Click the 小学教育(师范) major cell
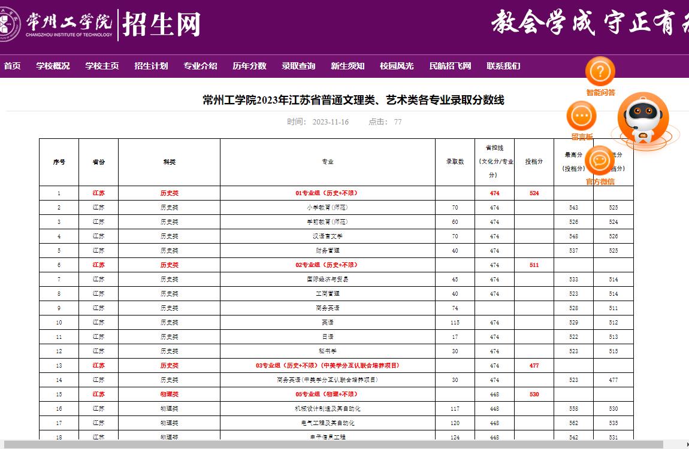The height and width of the screenshot is (449, 689). click(x=327, y=208)
